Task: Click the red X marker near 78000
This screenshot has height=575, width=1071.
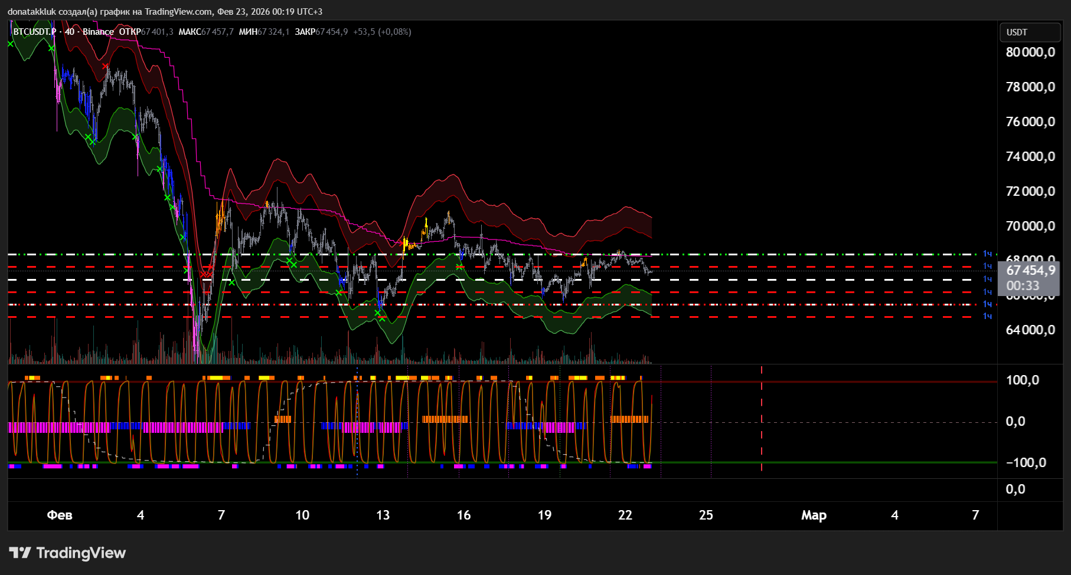Action: click(x=105, y=67)
